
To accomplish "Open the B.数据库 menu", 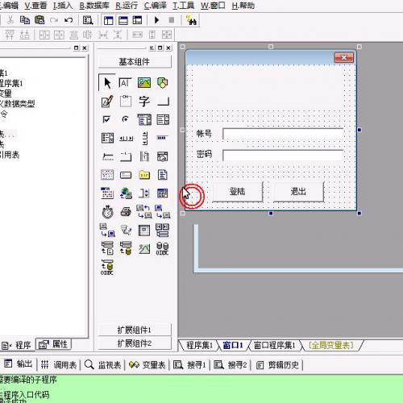I will [x=94, y=6].
